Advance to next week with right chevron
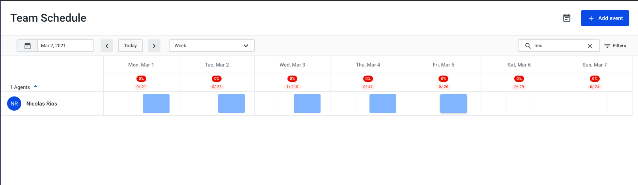 [154, 46]
